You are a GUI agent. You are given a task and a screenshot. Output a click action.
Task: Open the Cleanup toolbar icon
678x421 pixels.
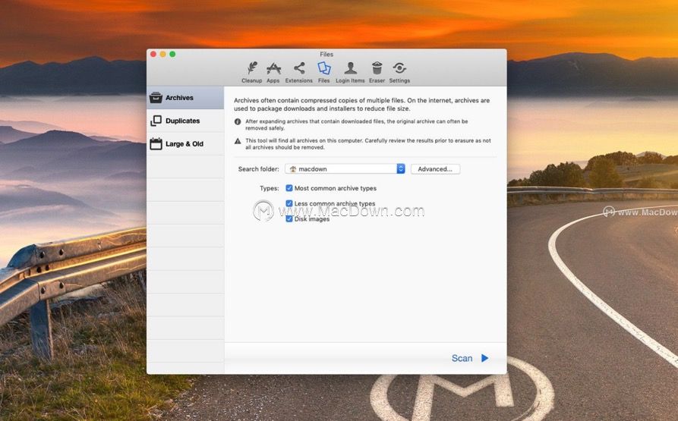[251, 72]
